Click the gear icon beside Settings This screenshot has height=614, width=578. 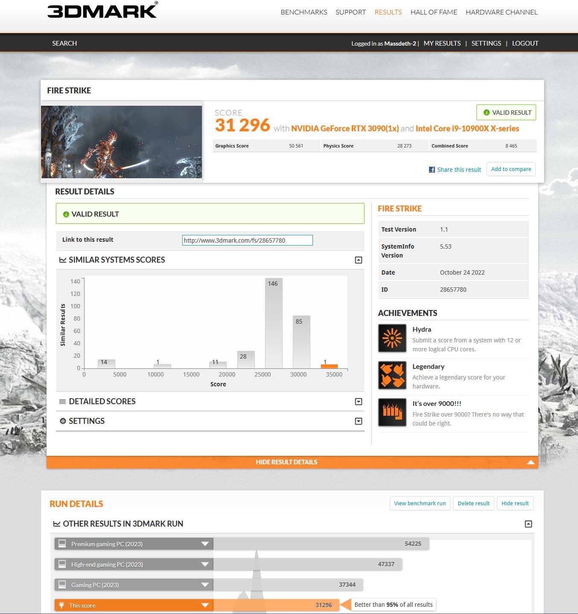(x=63, y=421)
